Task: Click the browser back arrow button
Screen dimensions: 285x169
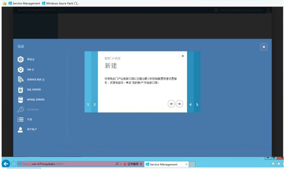Action: click(x=6, y=164)
